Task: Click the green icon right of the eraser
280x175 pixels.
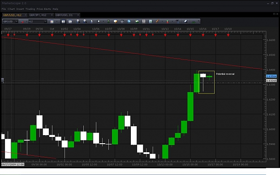Action: pyautogui.click(x=194, y=21)
